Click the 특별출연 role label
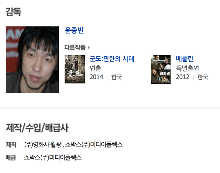Viewport: 220px width, 173px height. (x=187, y=68)
